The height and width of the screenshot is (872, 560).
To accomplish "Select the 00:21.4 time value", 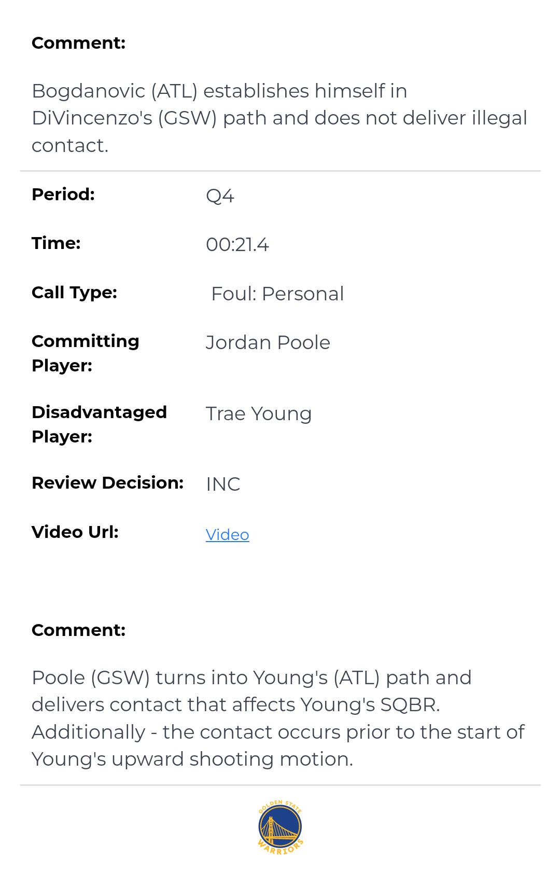I will pos(237,244).
